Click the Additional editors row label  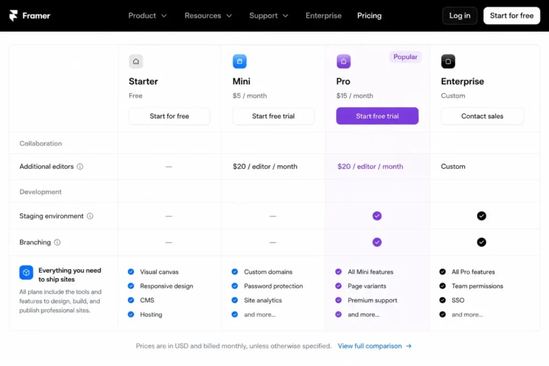(x=47, y=167)
